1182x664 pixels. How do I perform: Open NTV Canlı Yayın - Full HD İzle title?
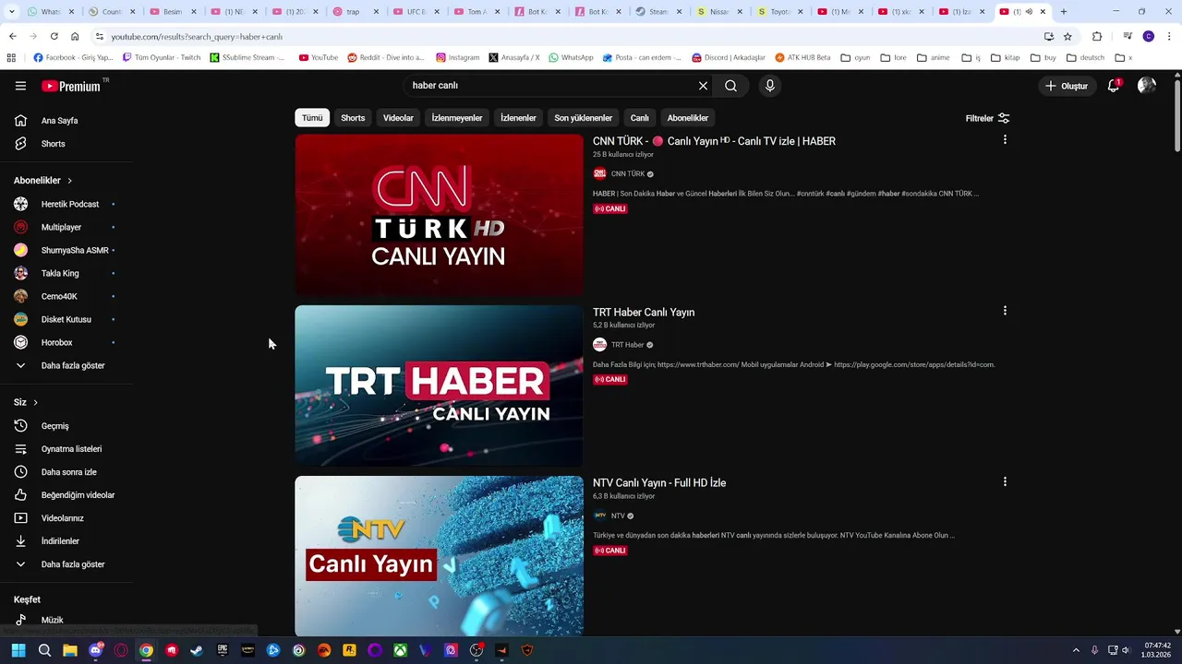coord(659,482)
